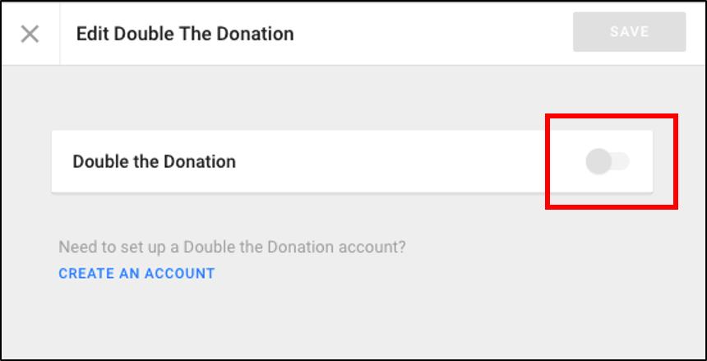
Task: Follow the blue account creation link
Action: click(x=136, y=273)
